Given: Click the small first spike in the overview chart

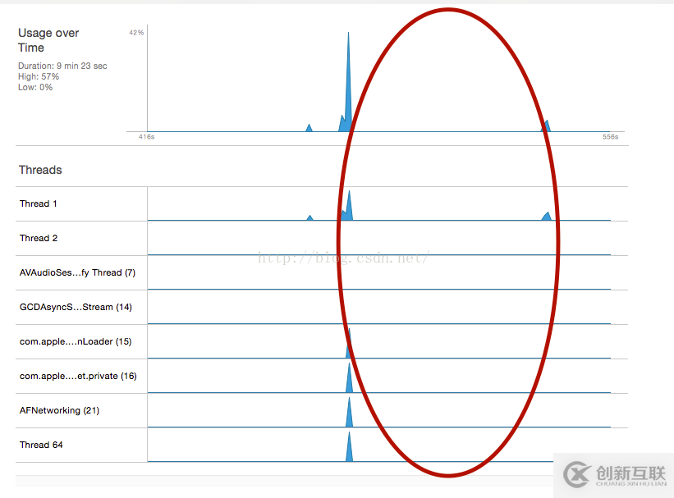Looking at the screenshot, I should tap(309, 128).
